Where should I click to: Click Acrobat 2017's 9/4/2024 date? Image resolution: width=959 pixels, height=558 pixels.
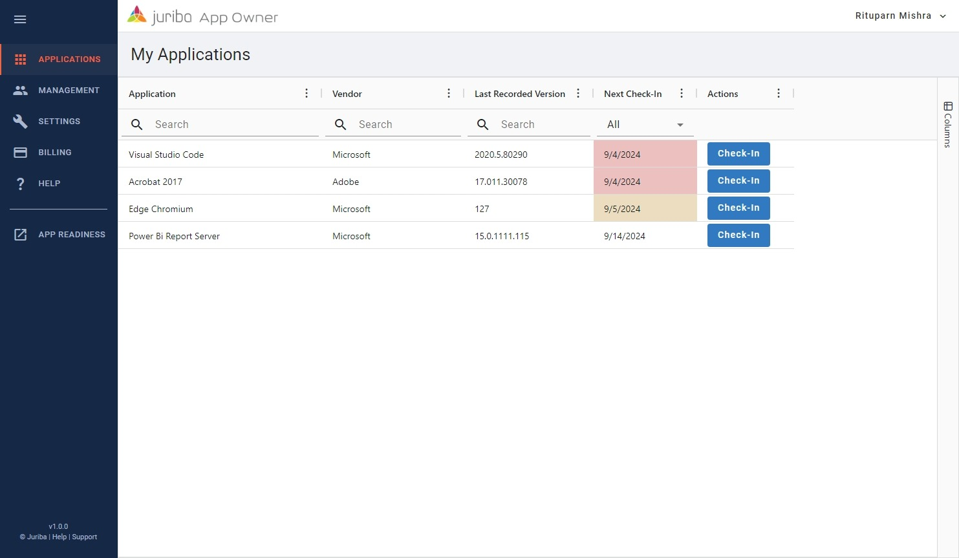pyautogui.click(x=645, y=181)
